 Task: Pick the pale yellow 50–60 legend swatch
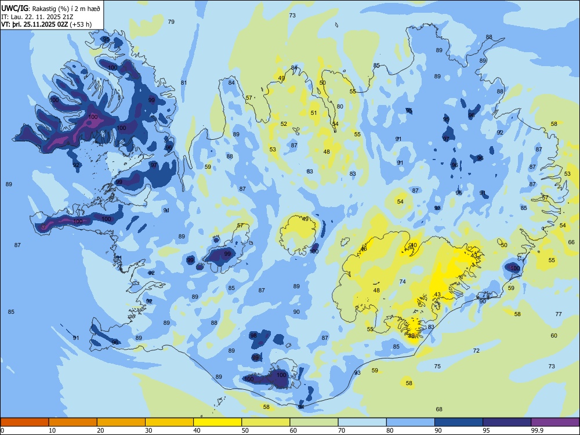point(266,422)
